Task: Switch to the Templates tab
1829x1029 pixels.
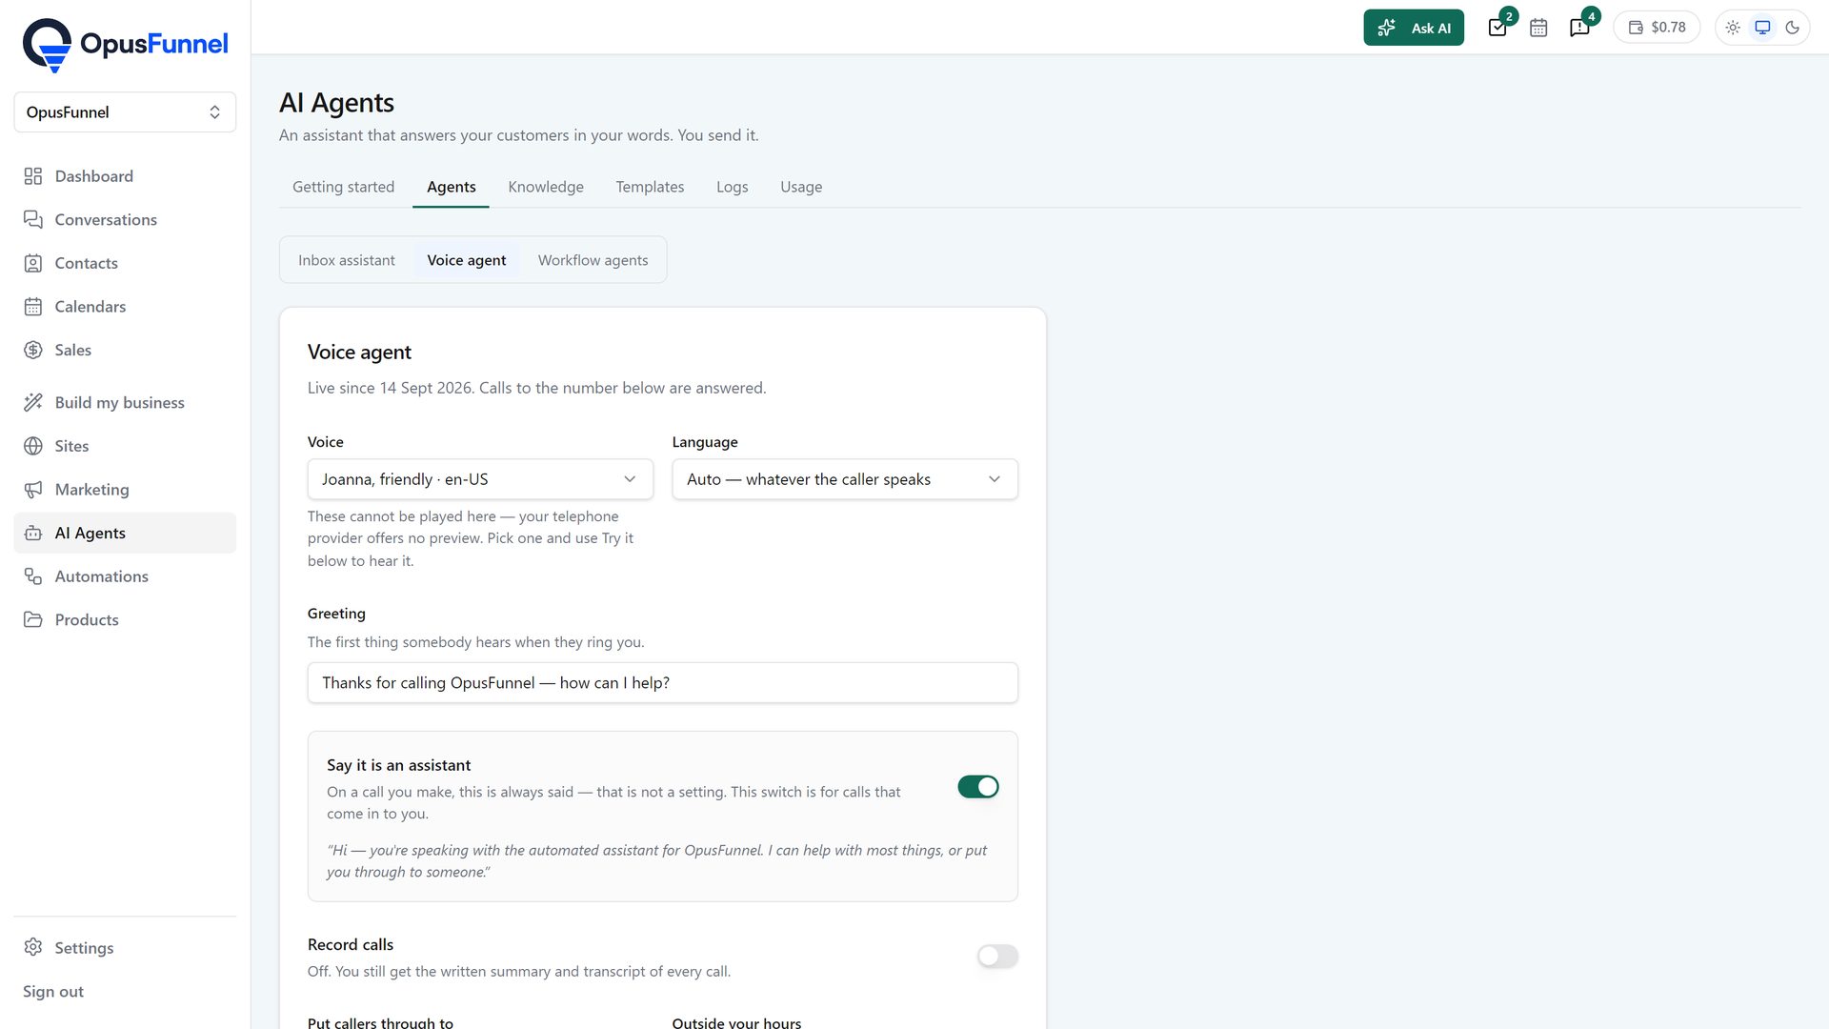Action: [x=650, y=187]
